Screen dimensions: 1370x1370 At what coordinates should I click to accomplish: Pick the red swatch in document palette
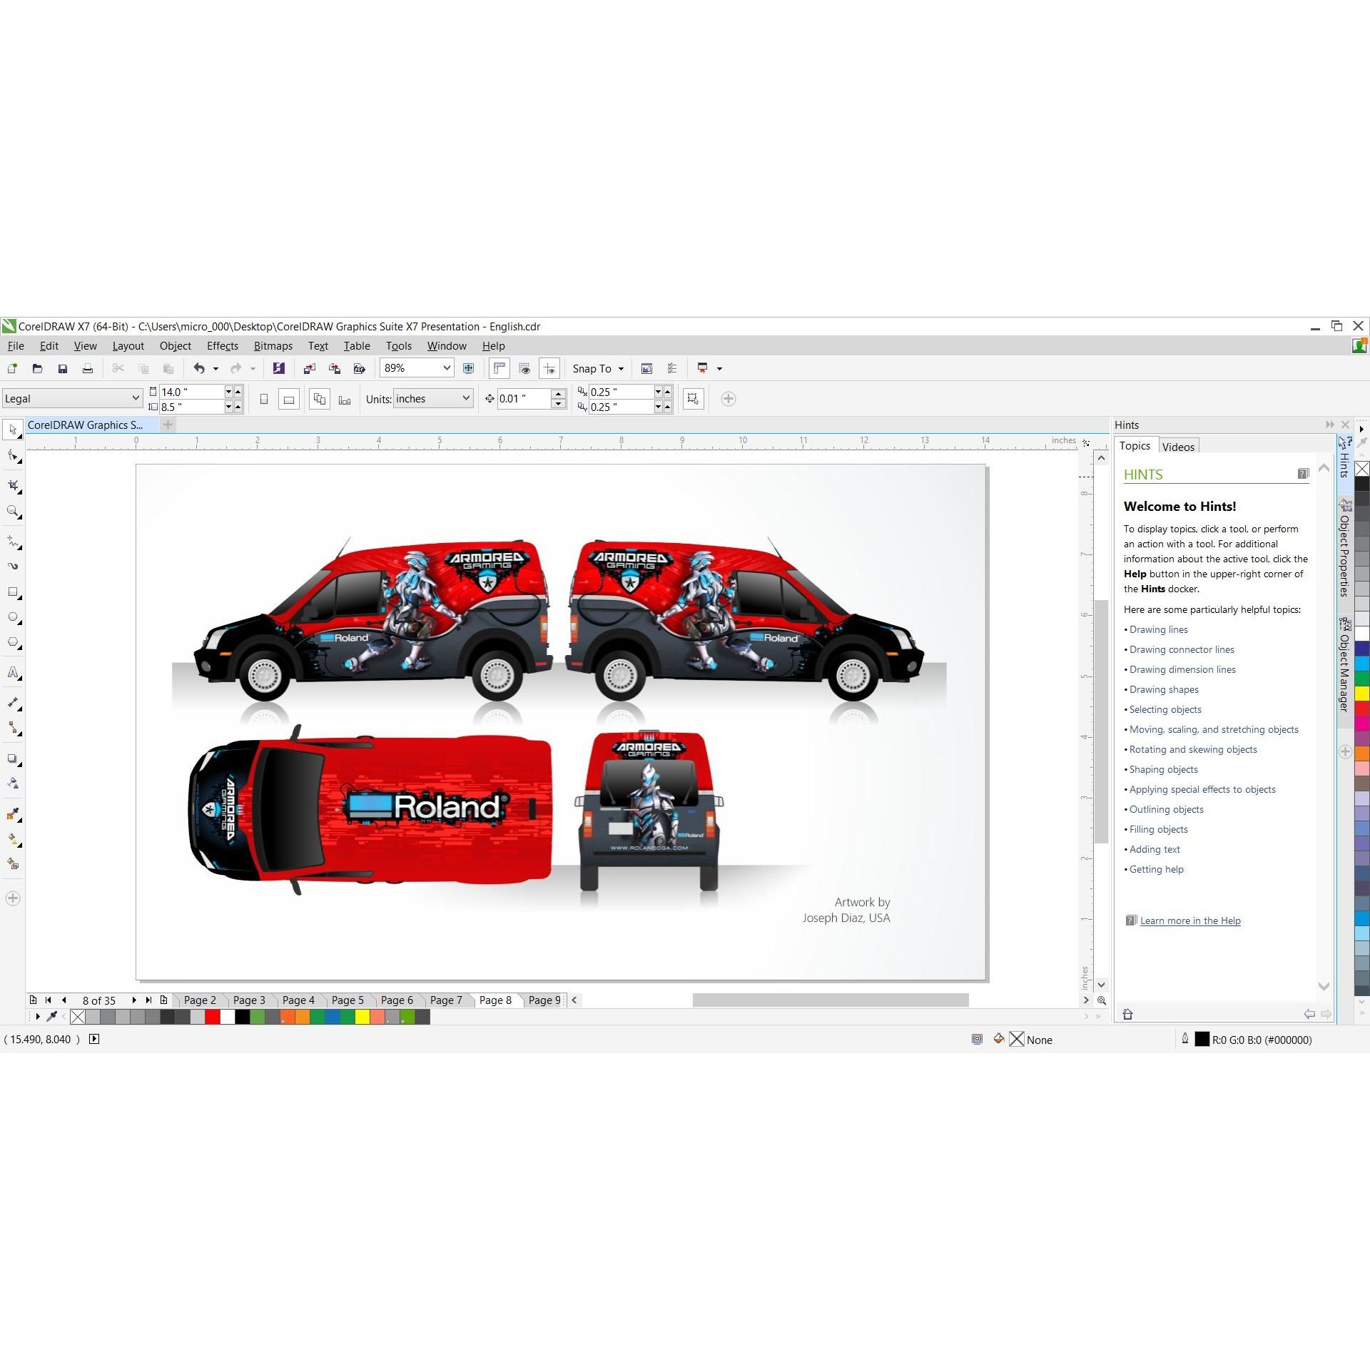pos(212,1017)
